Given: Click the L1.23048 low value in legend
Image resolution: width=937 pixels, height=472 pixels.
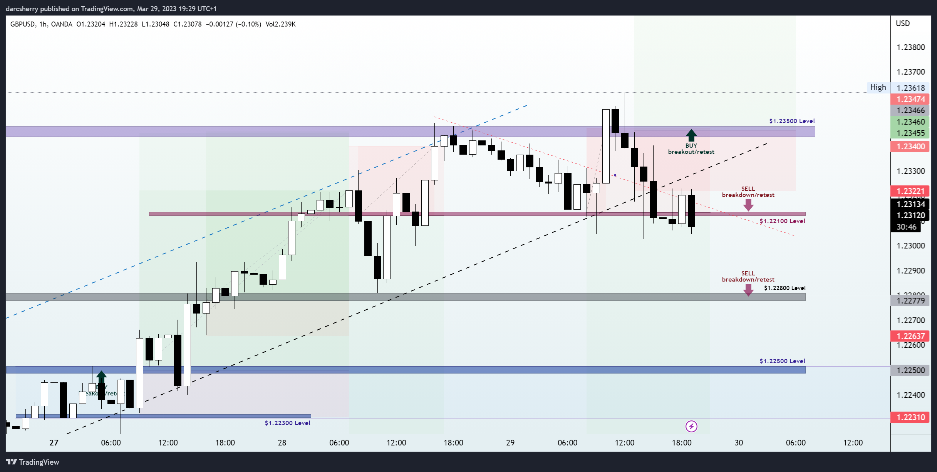Looking at the screenshot, I should (156, 24).
